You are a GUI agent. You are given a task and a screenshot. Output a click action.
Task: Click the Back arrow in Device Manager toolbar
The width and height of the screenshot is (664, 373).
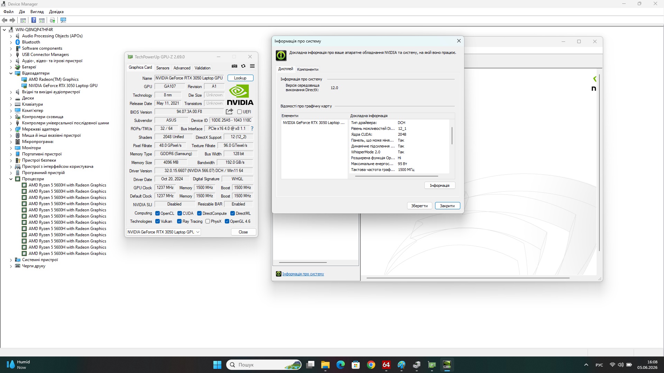4,20
